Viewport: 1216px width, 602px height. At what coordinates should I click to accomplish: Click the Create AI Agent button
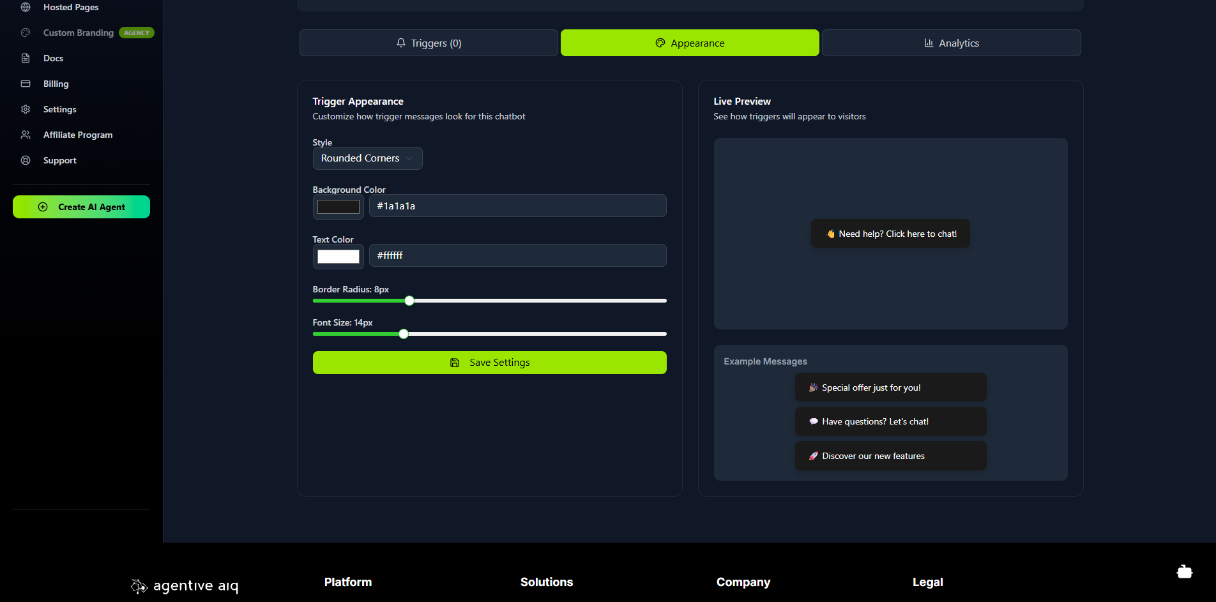[81, 207]
